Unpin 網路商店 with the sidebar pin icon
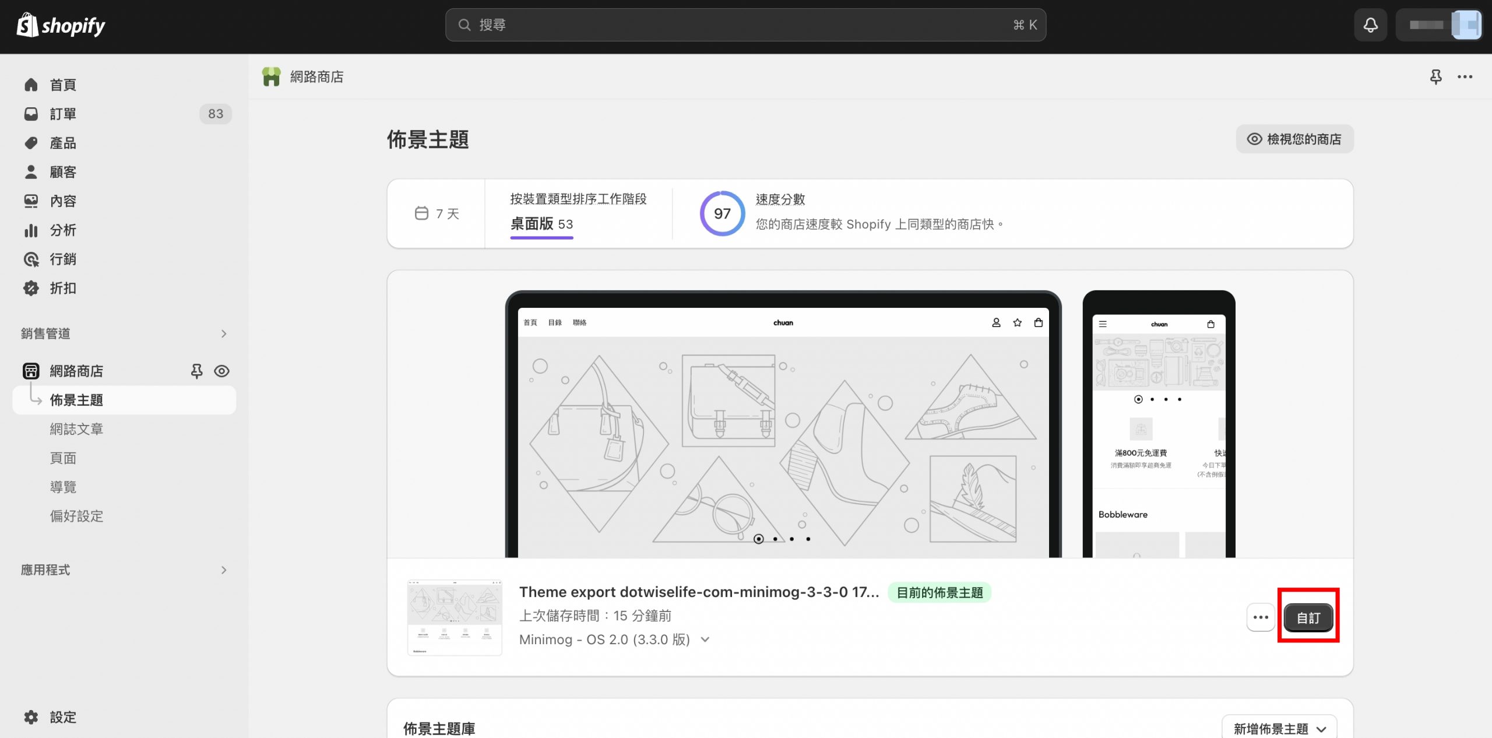 [x=196, y=371]
